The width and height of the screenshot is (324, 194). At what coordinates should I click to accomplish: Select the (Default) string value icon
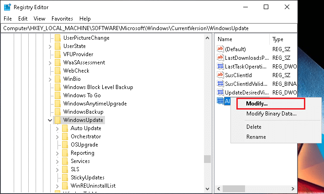click(x=220, y=49)
